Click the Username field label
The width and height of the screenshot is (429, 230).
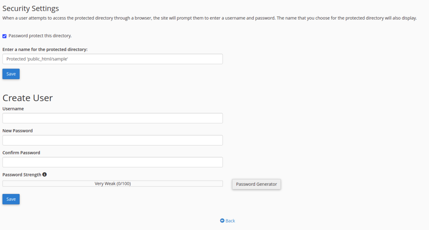[x=13, y=109]
